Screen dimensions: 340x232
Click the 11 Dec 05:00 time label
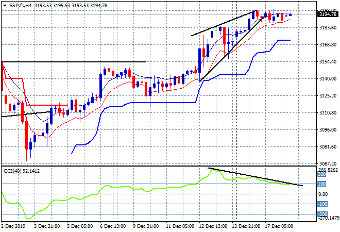[x=180, y=226]
